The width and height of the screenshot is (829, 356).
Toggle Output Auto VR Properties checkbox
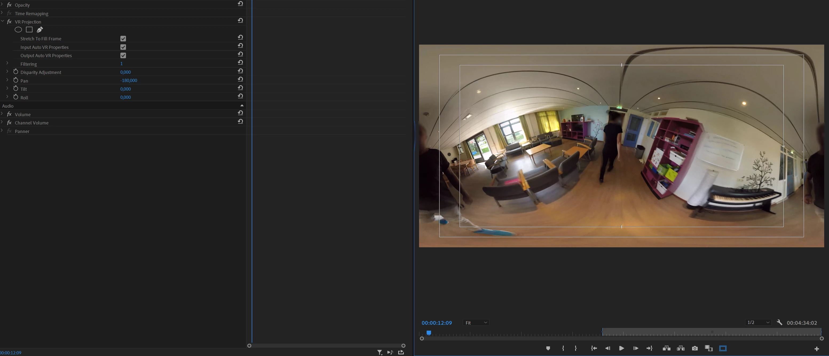pyautogui.click(x=123, y=55)
